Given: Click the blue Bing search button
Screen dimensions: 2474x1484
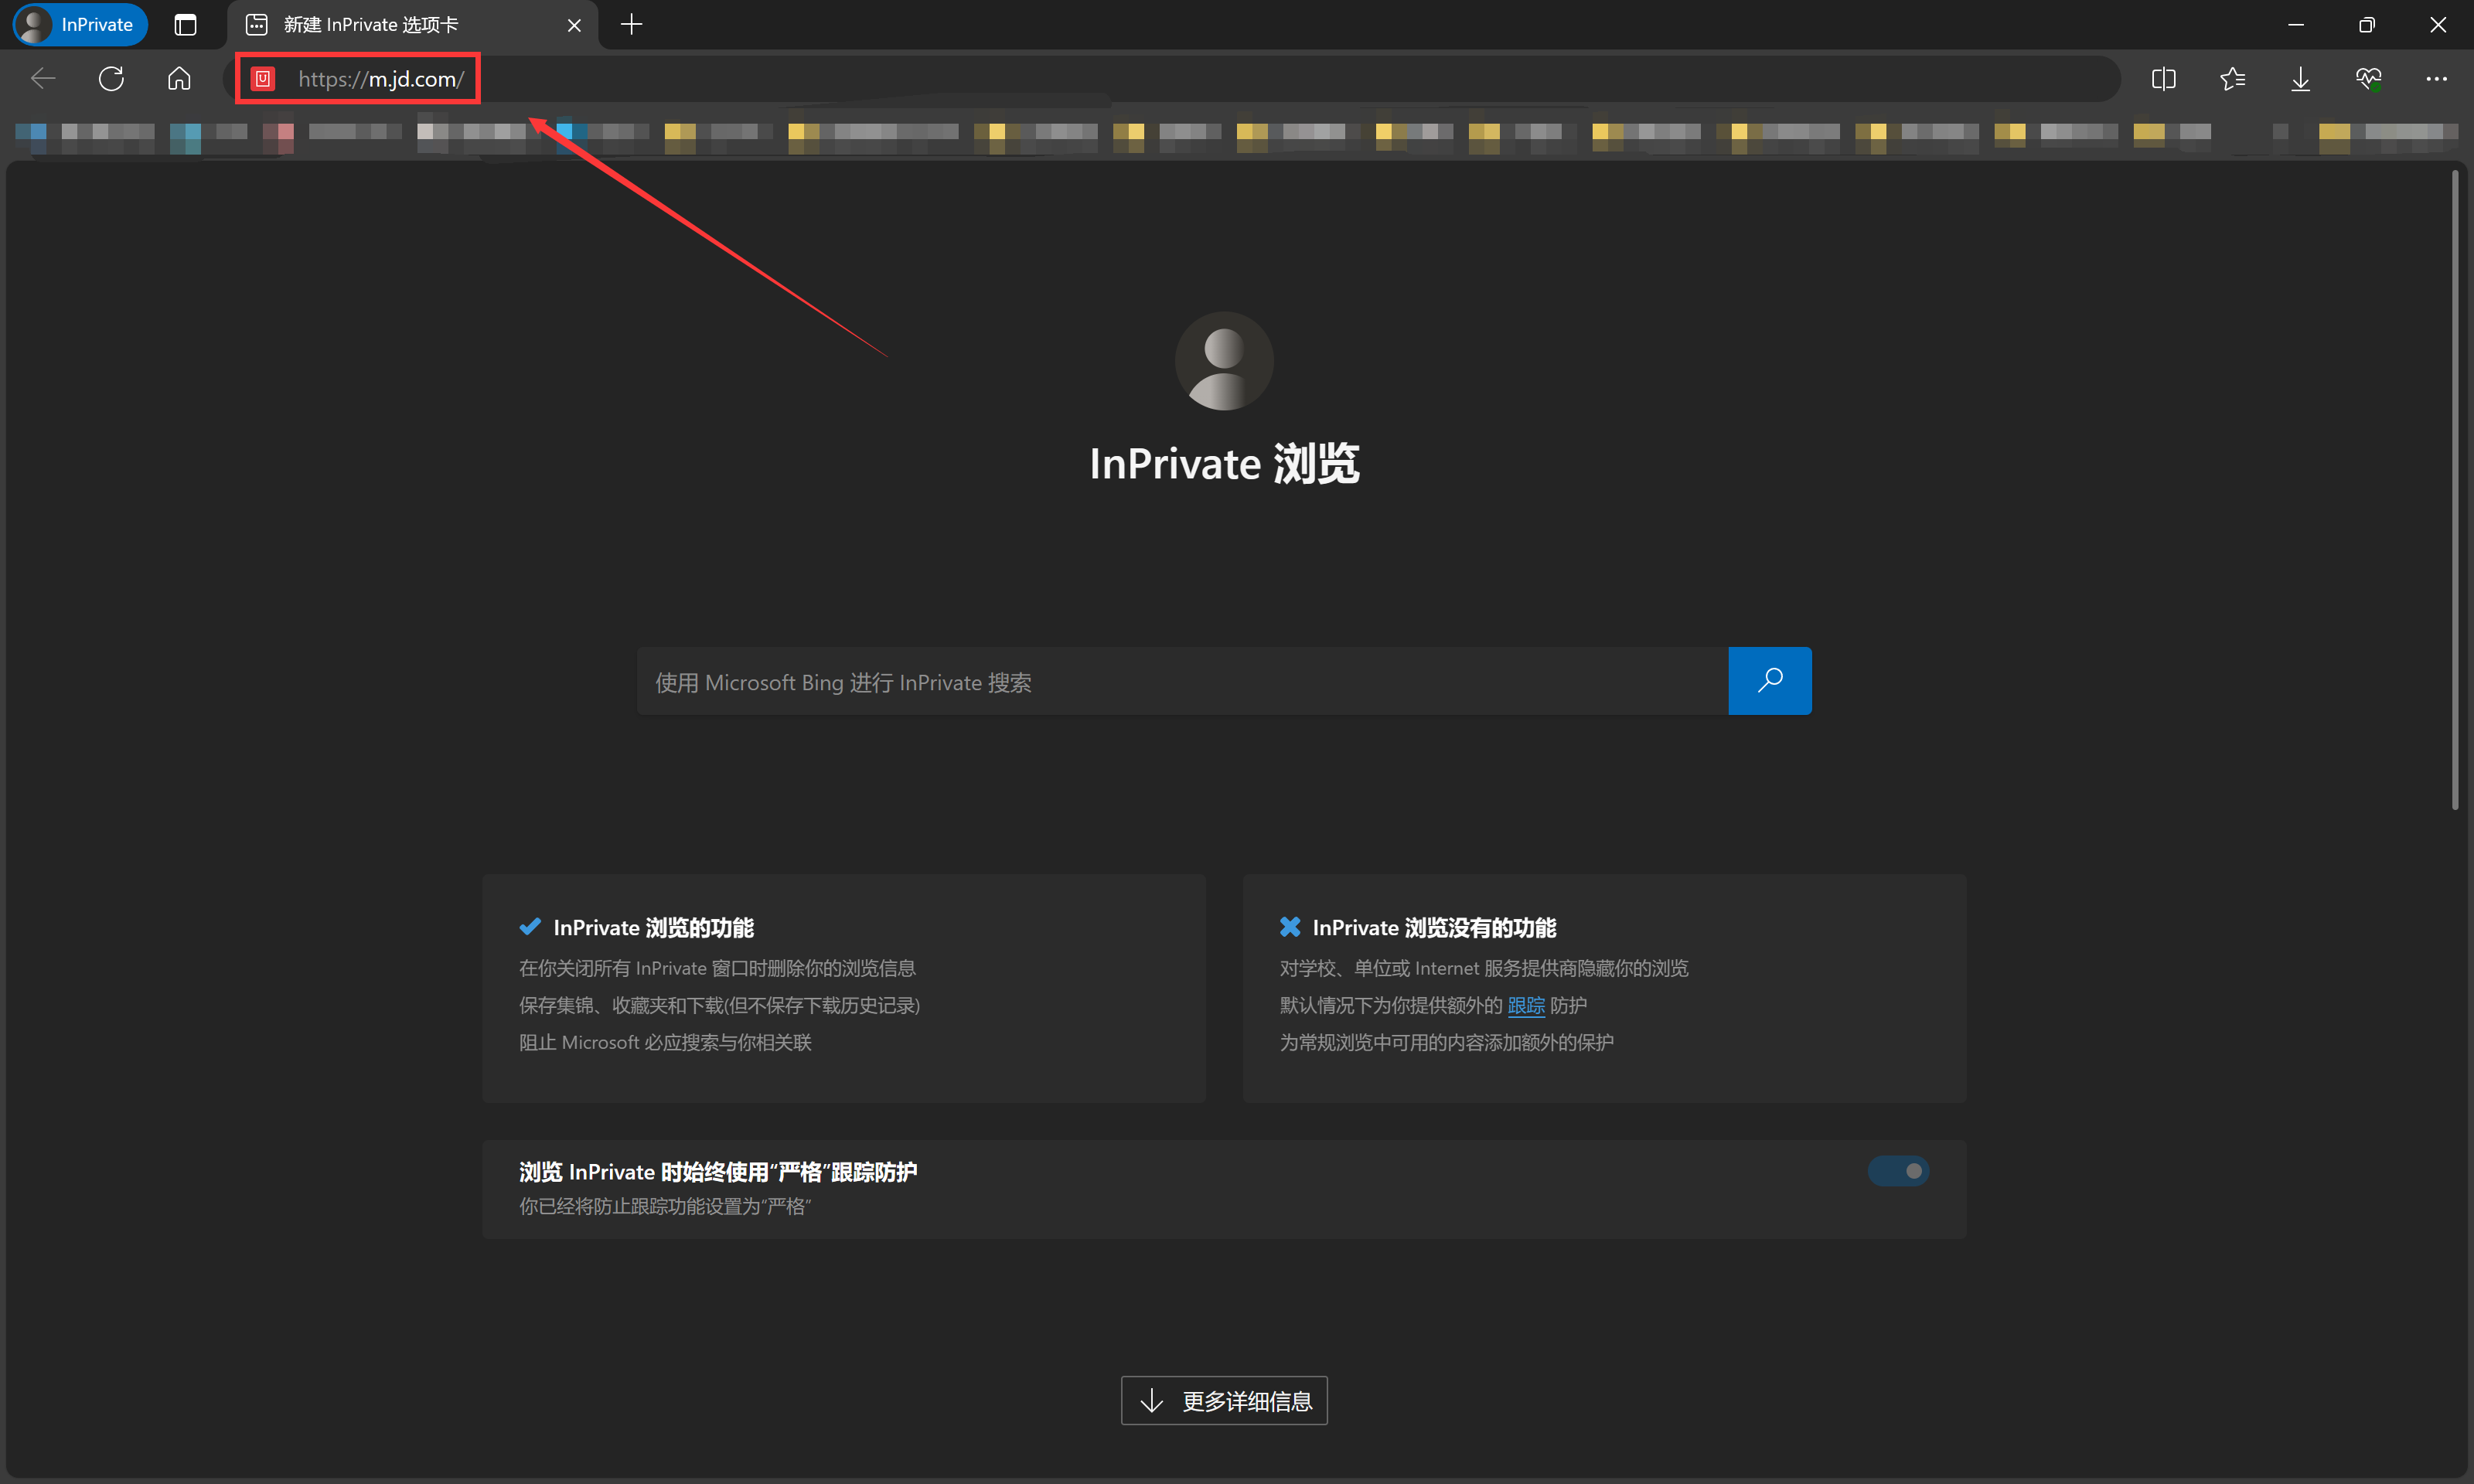Looking at the screenshot, I should click(1769, 681).
